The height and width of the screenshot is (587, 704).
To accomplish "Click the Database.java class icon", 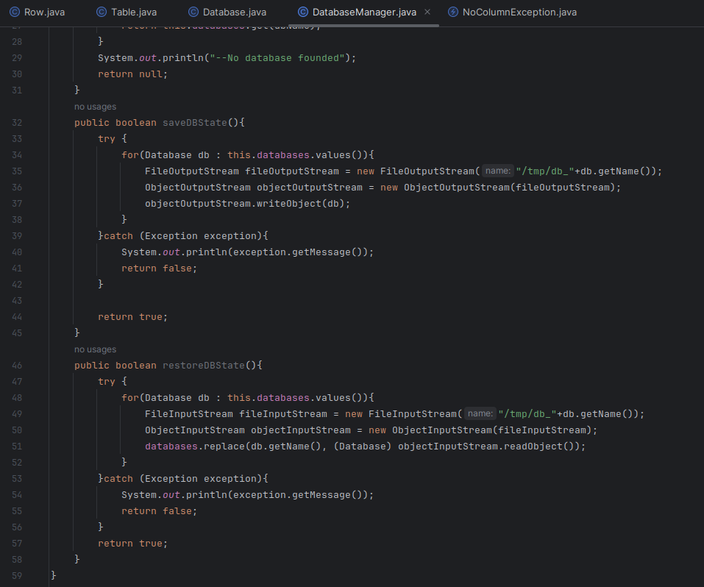I will tap(193, 12).
